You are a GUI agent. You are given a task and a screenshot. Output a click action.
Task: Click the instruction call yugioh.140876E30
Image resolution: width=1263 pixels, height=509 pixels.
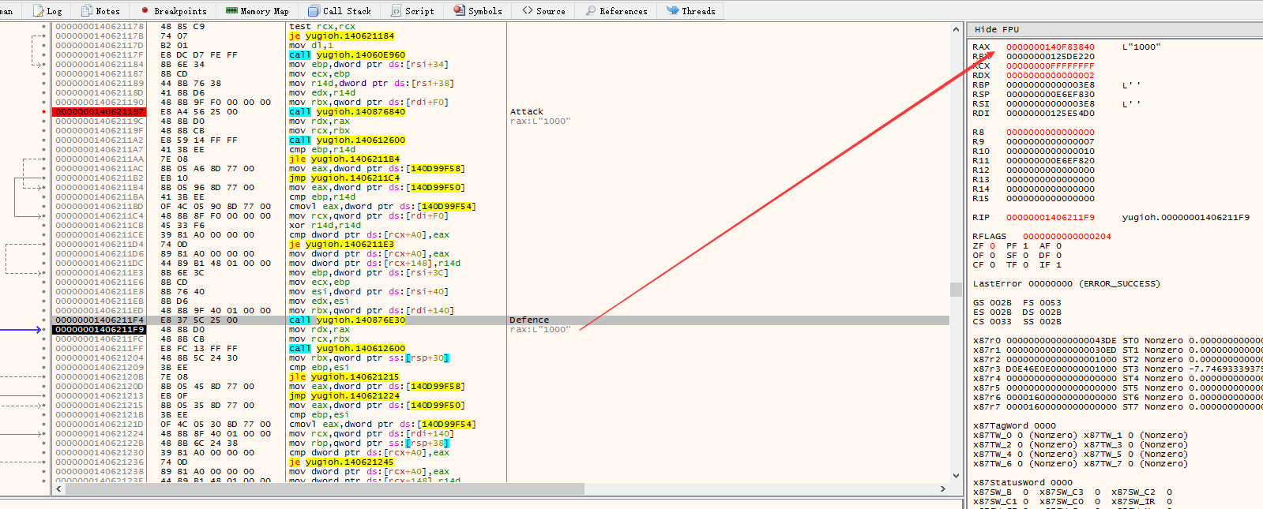(x=347, y=320)
